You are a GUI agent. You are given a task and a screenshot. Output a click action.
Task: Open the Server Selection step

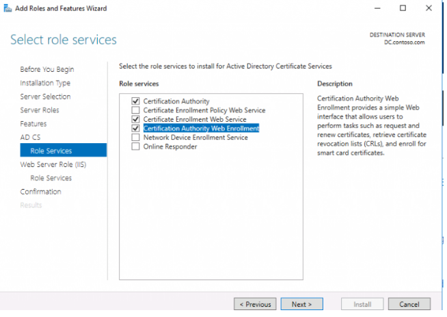pos(45,97)
